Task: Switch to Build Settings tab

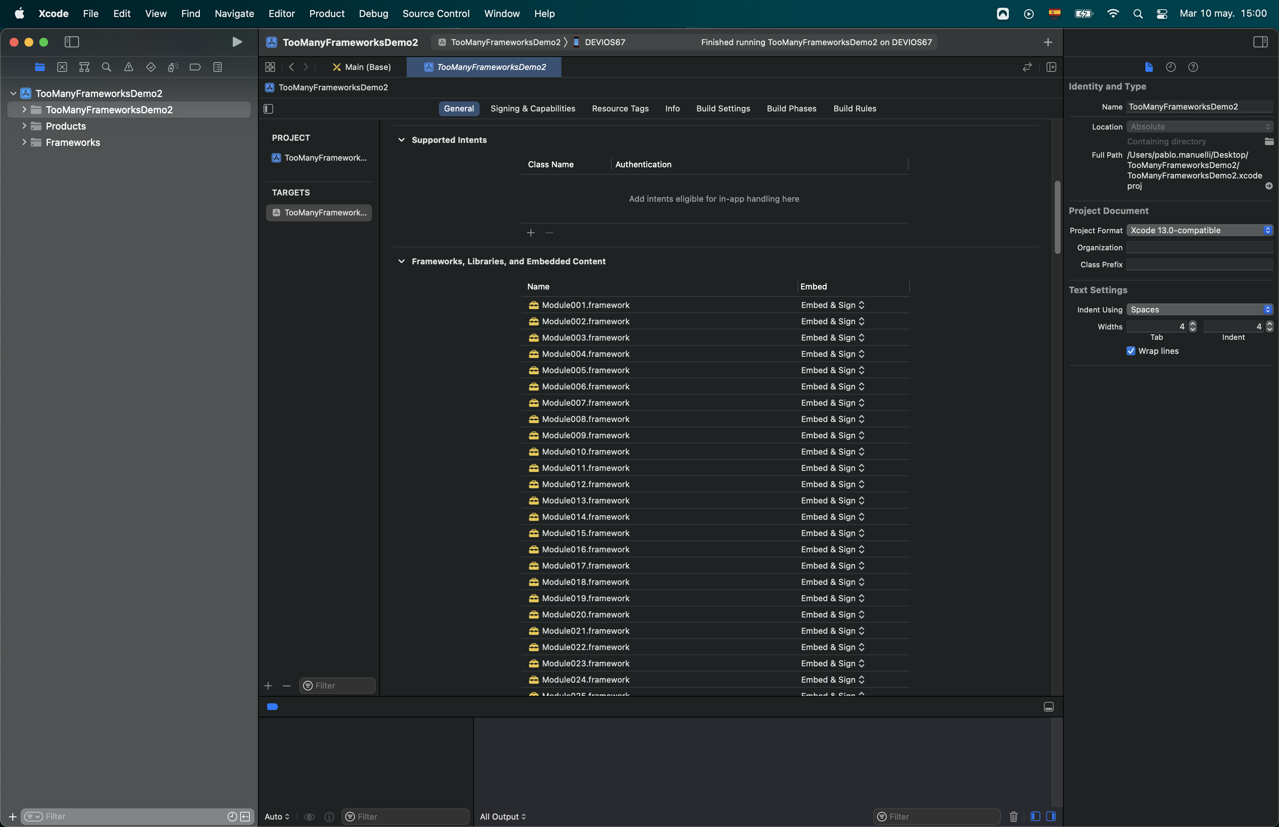Action: (x=723, y=108)
